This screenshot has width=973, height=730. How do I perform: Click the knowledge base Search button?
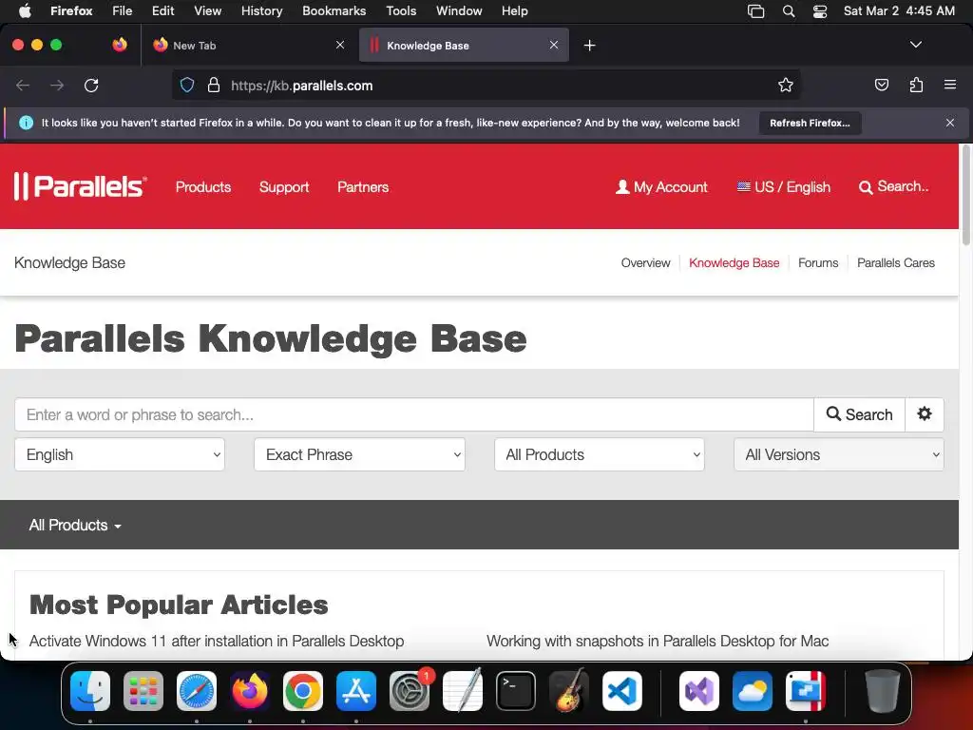click(859, 414)
